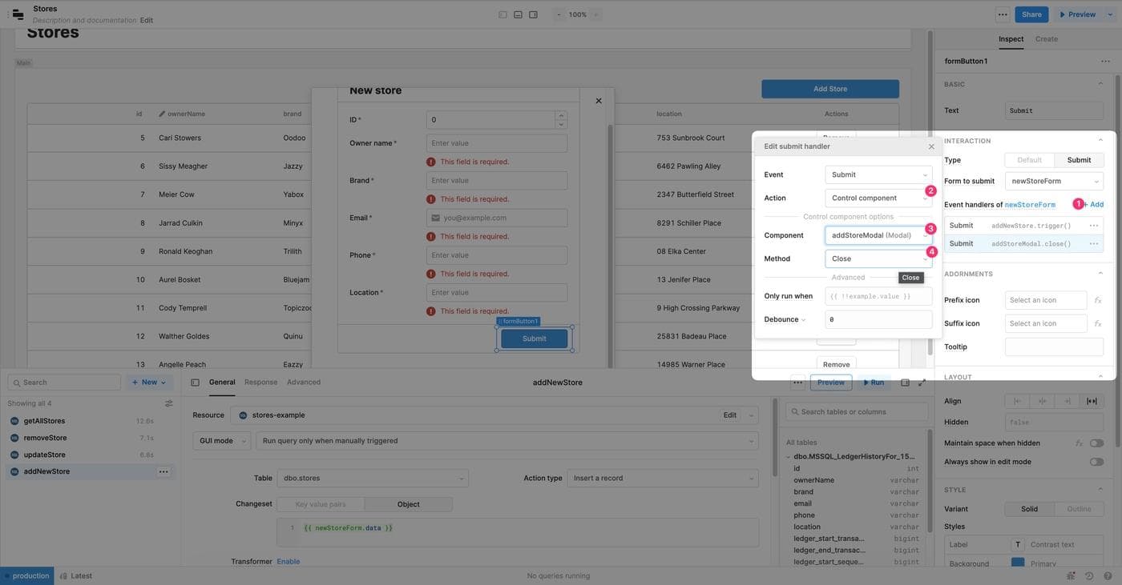Screen dimensions: 1122x585
Task: Switch Variant to Outline
Action: pyautogui.click(x=1079, y=509)
